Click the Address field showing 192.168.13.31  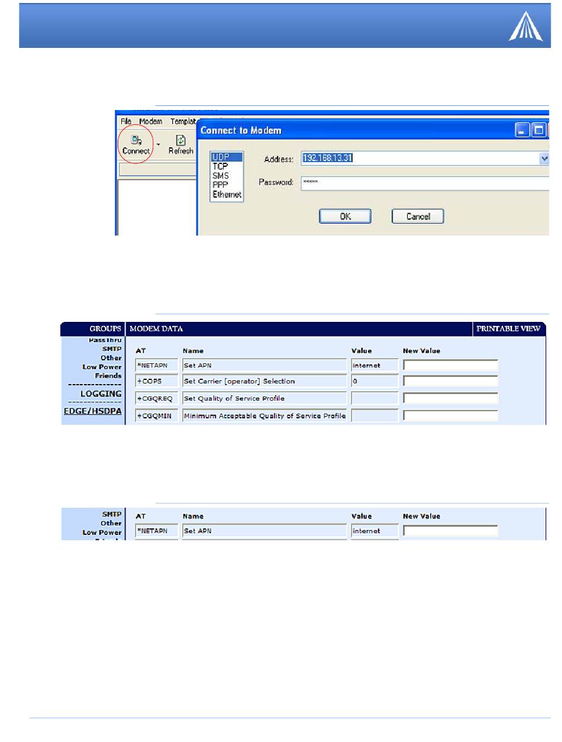(x=420, y=158)
